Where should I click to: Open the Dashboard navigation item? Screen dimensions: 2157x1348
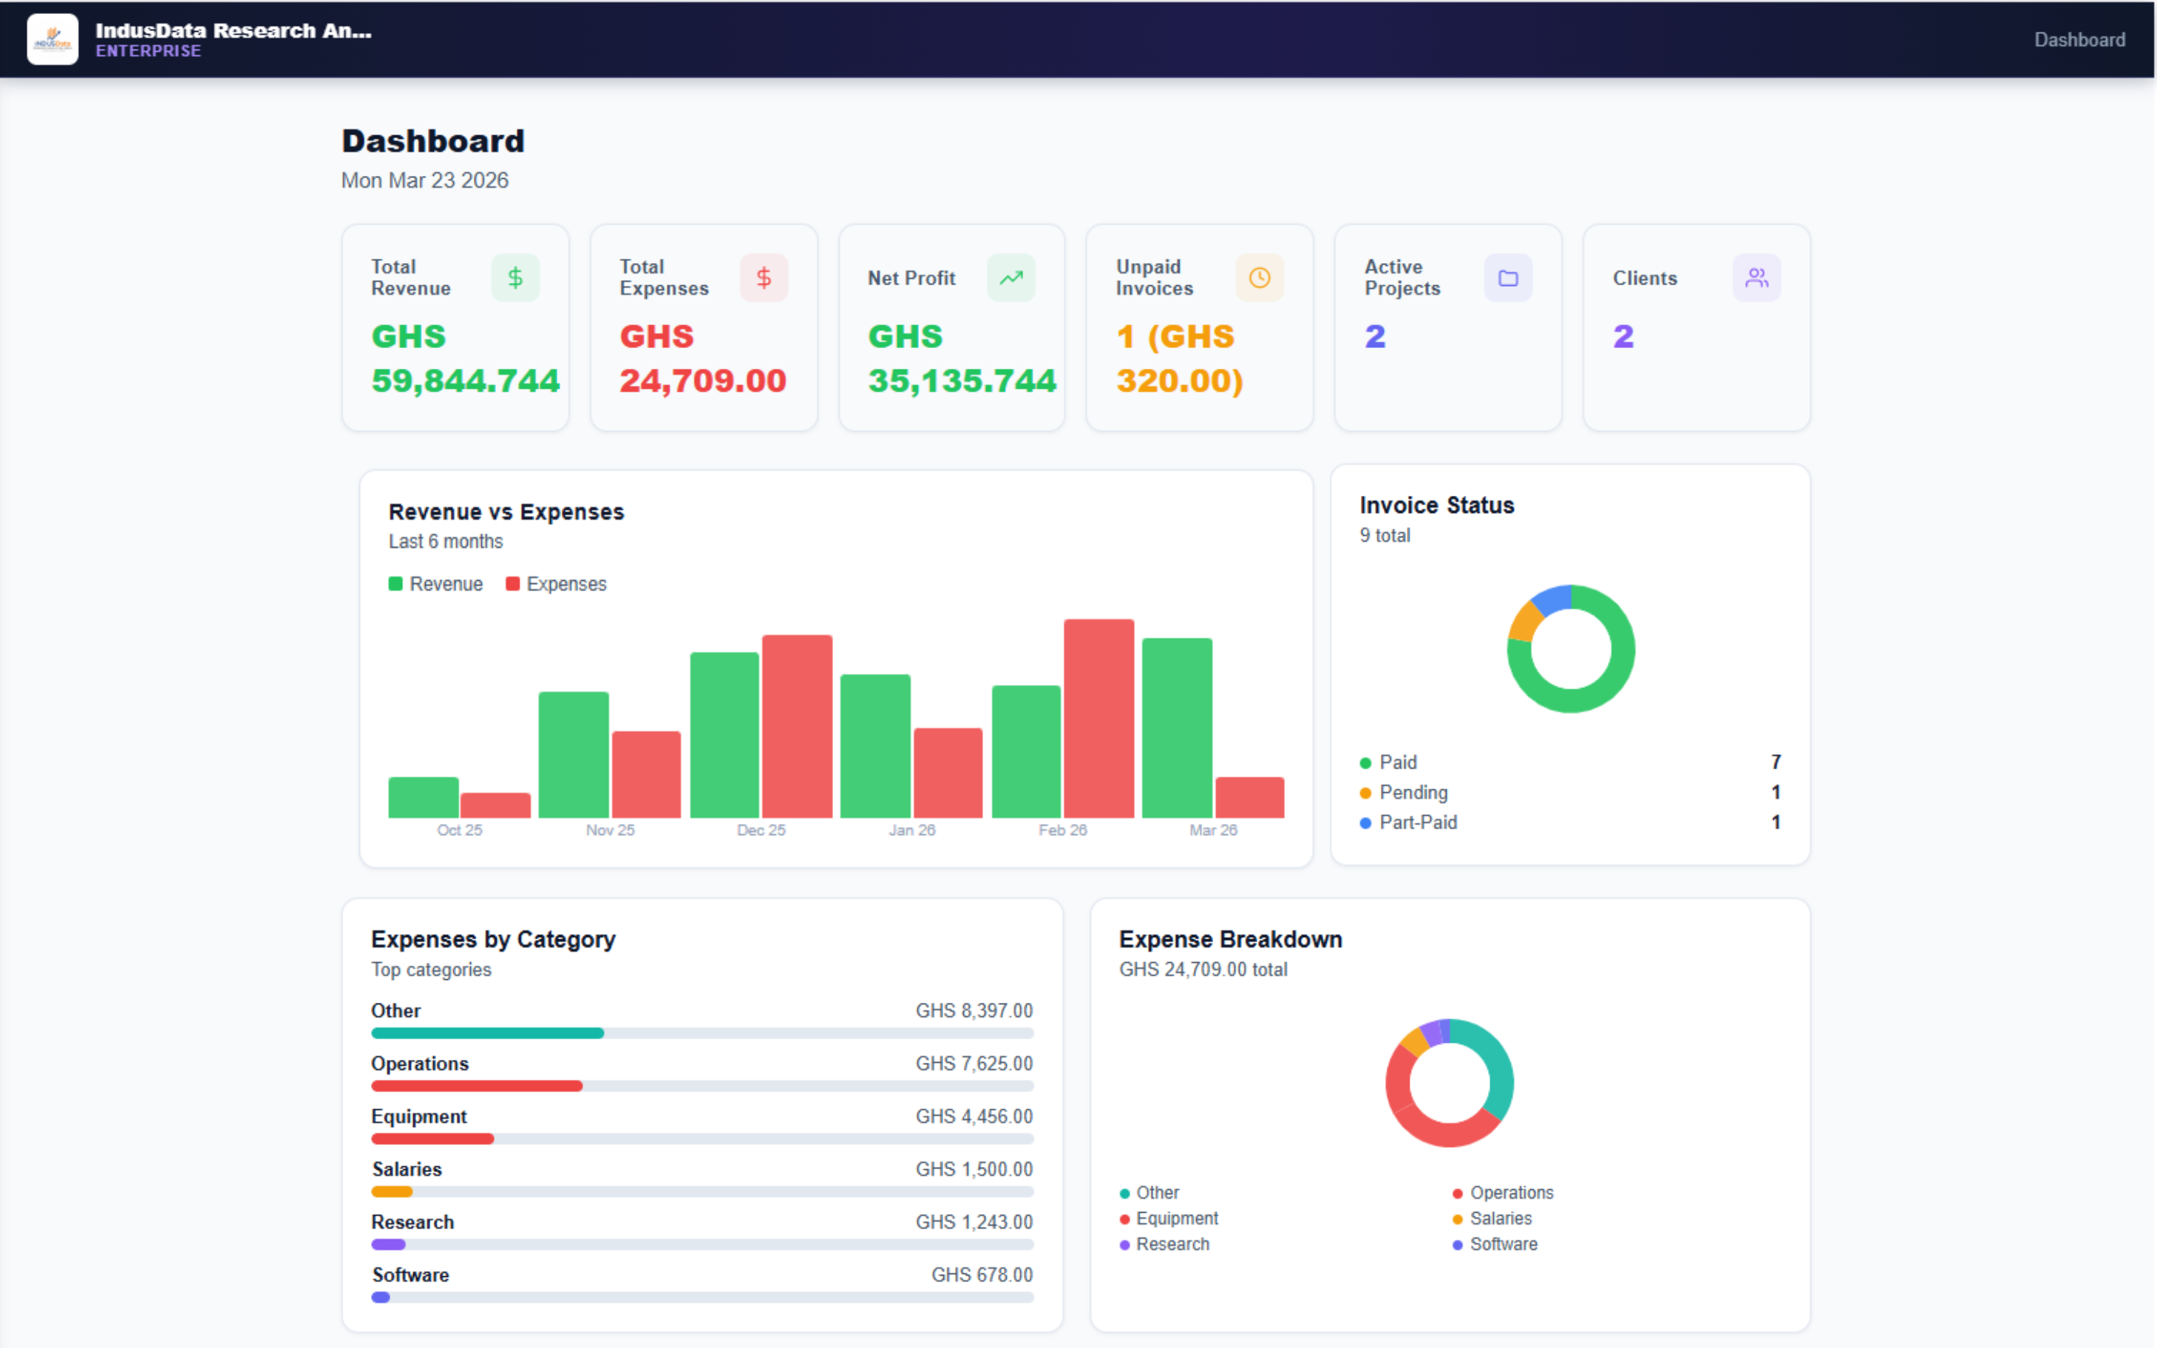coord(2080,39)
